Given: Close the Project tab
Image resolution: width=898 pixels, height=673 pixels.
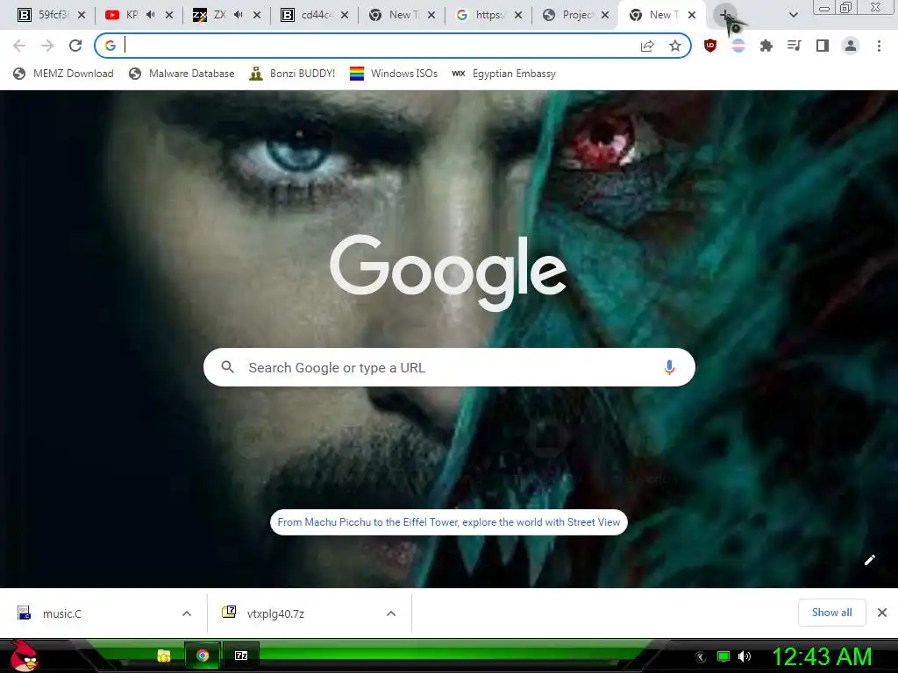Looking at the screenshot, I should pos(605,16).
